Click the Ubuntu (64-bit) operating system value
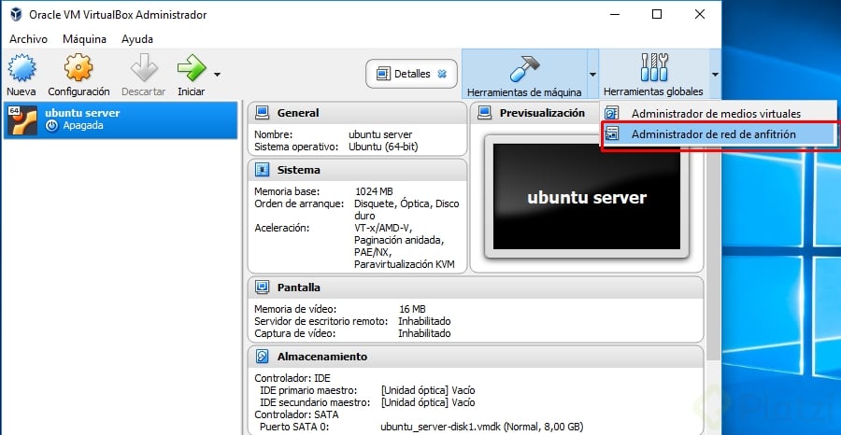 [x=383, y=147]
